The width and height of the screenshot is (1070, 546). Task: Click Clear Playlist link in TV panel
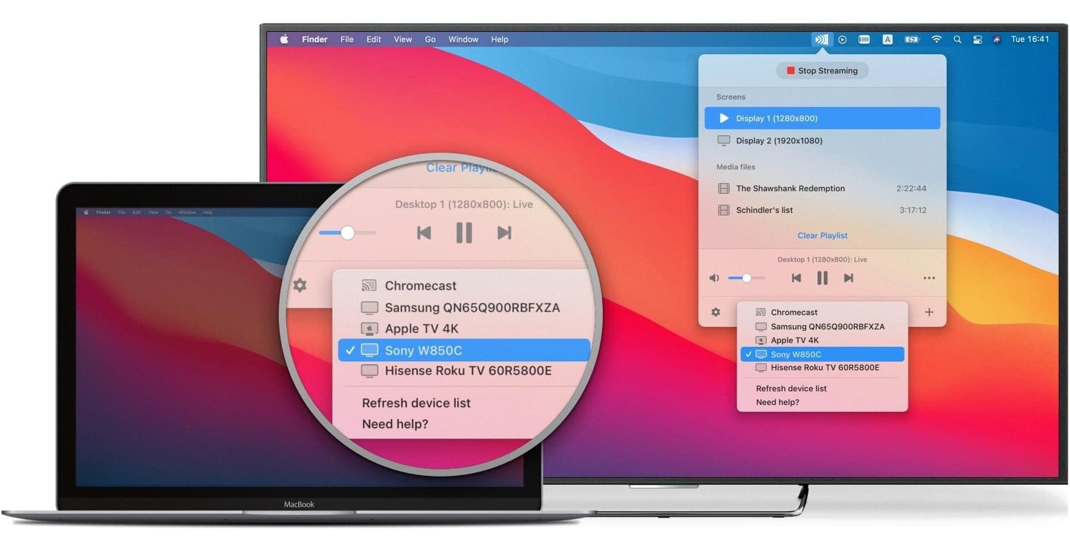822,235
